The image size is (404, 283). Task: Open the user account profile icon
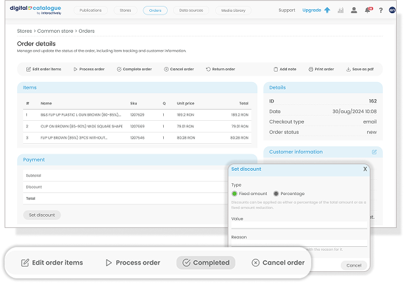click(355, 11)
